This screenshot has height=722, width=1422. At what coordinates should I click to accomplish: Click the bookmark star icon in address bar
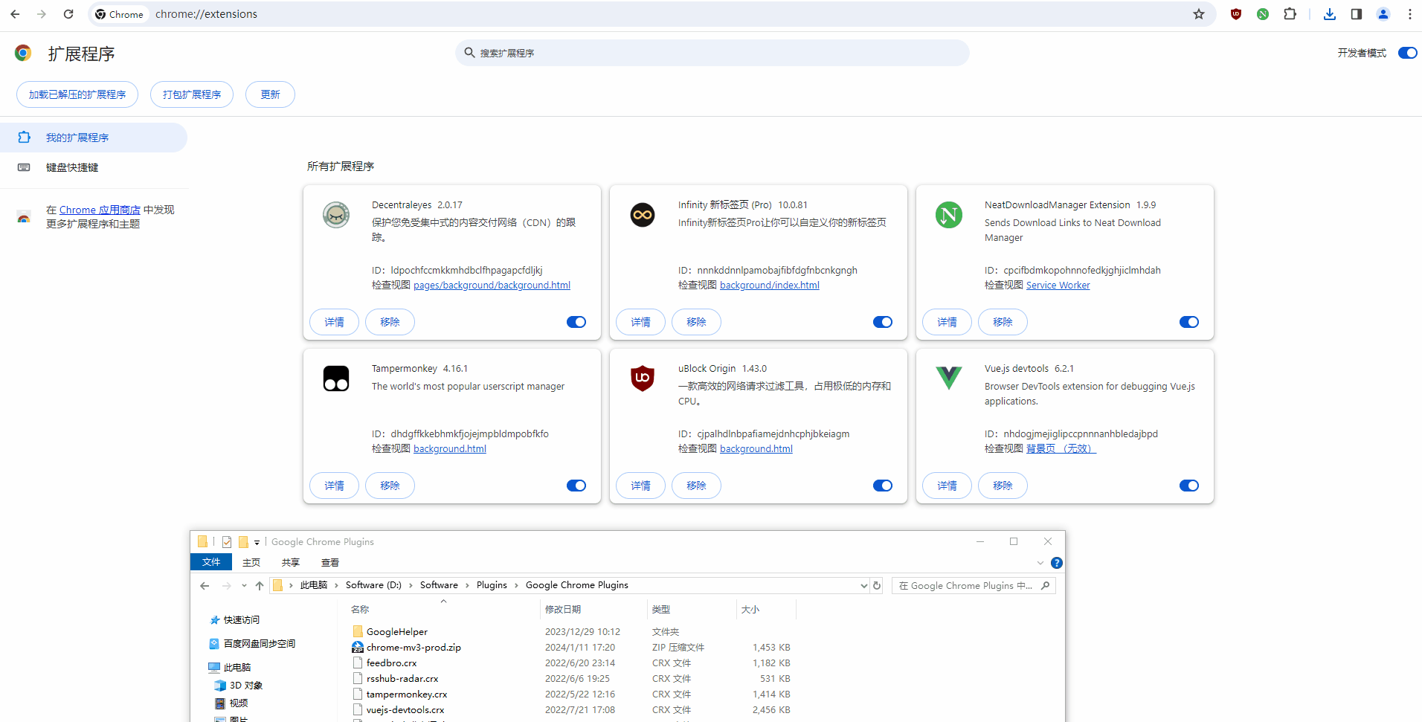pyautogui.click(x=1198, y=14)
